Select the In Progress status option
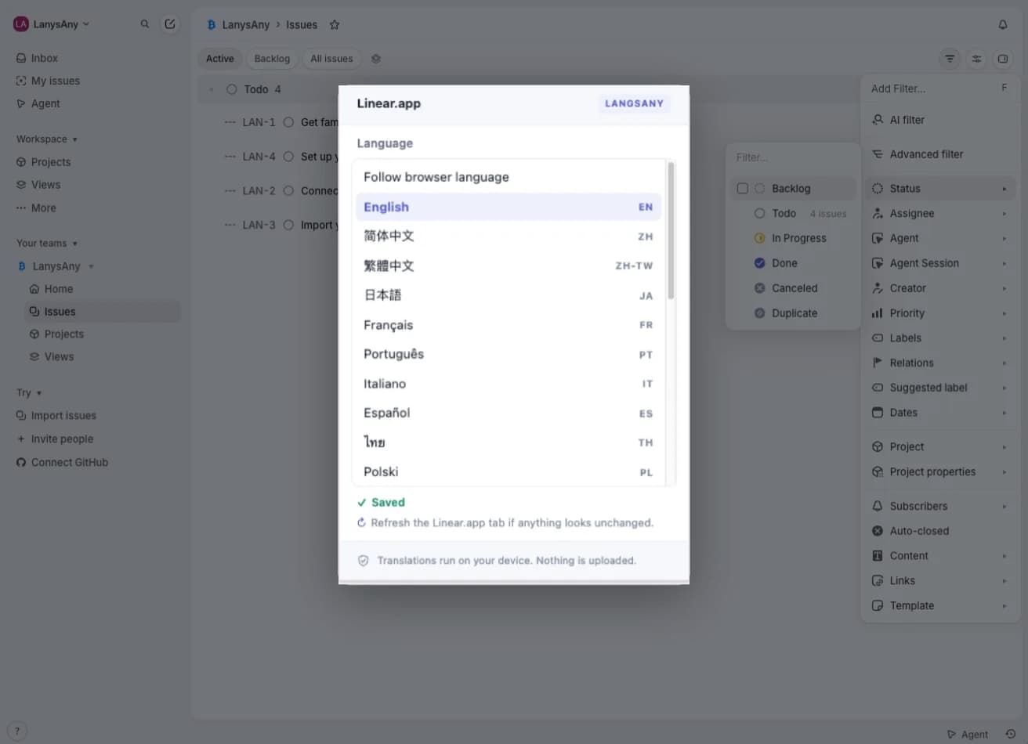Viewport: 1028px width, 744px height. click(793, 238)
